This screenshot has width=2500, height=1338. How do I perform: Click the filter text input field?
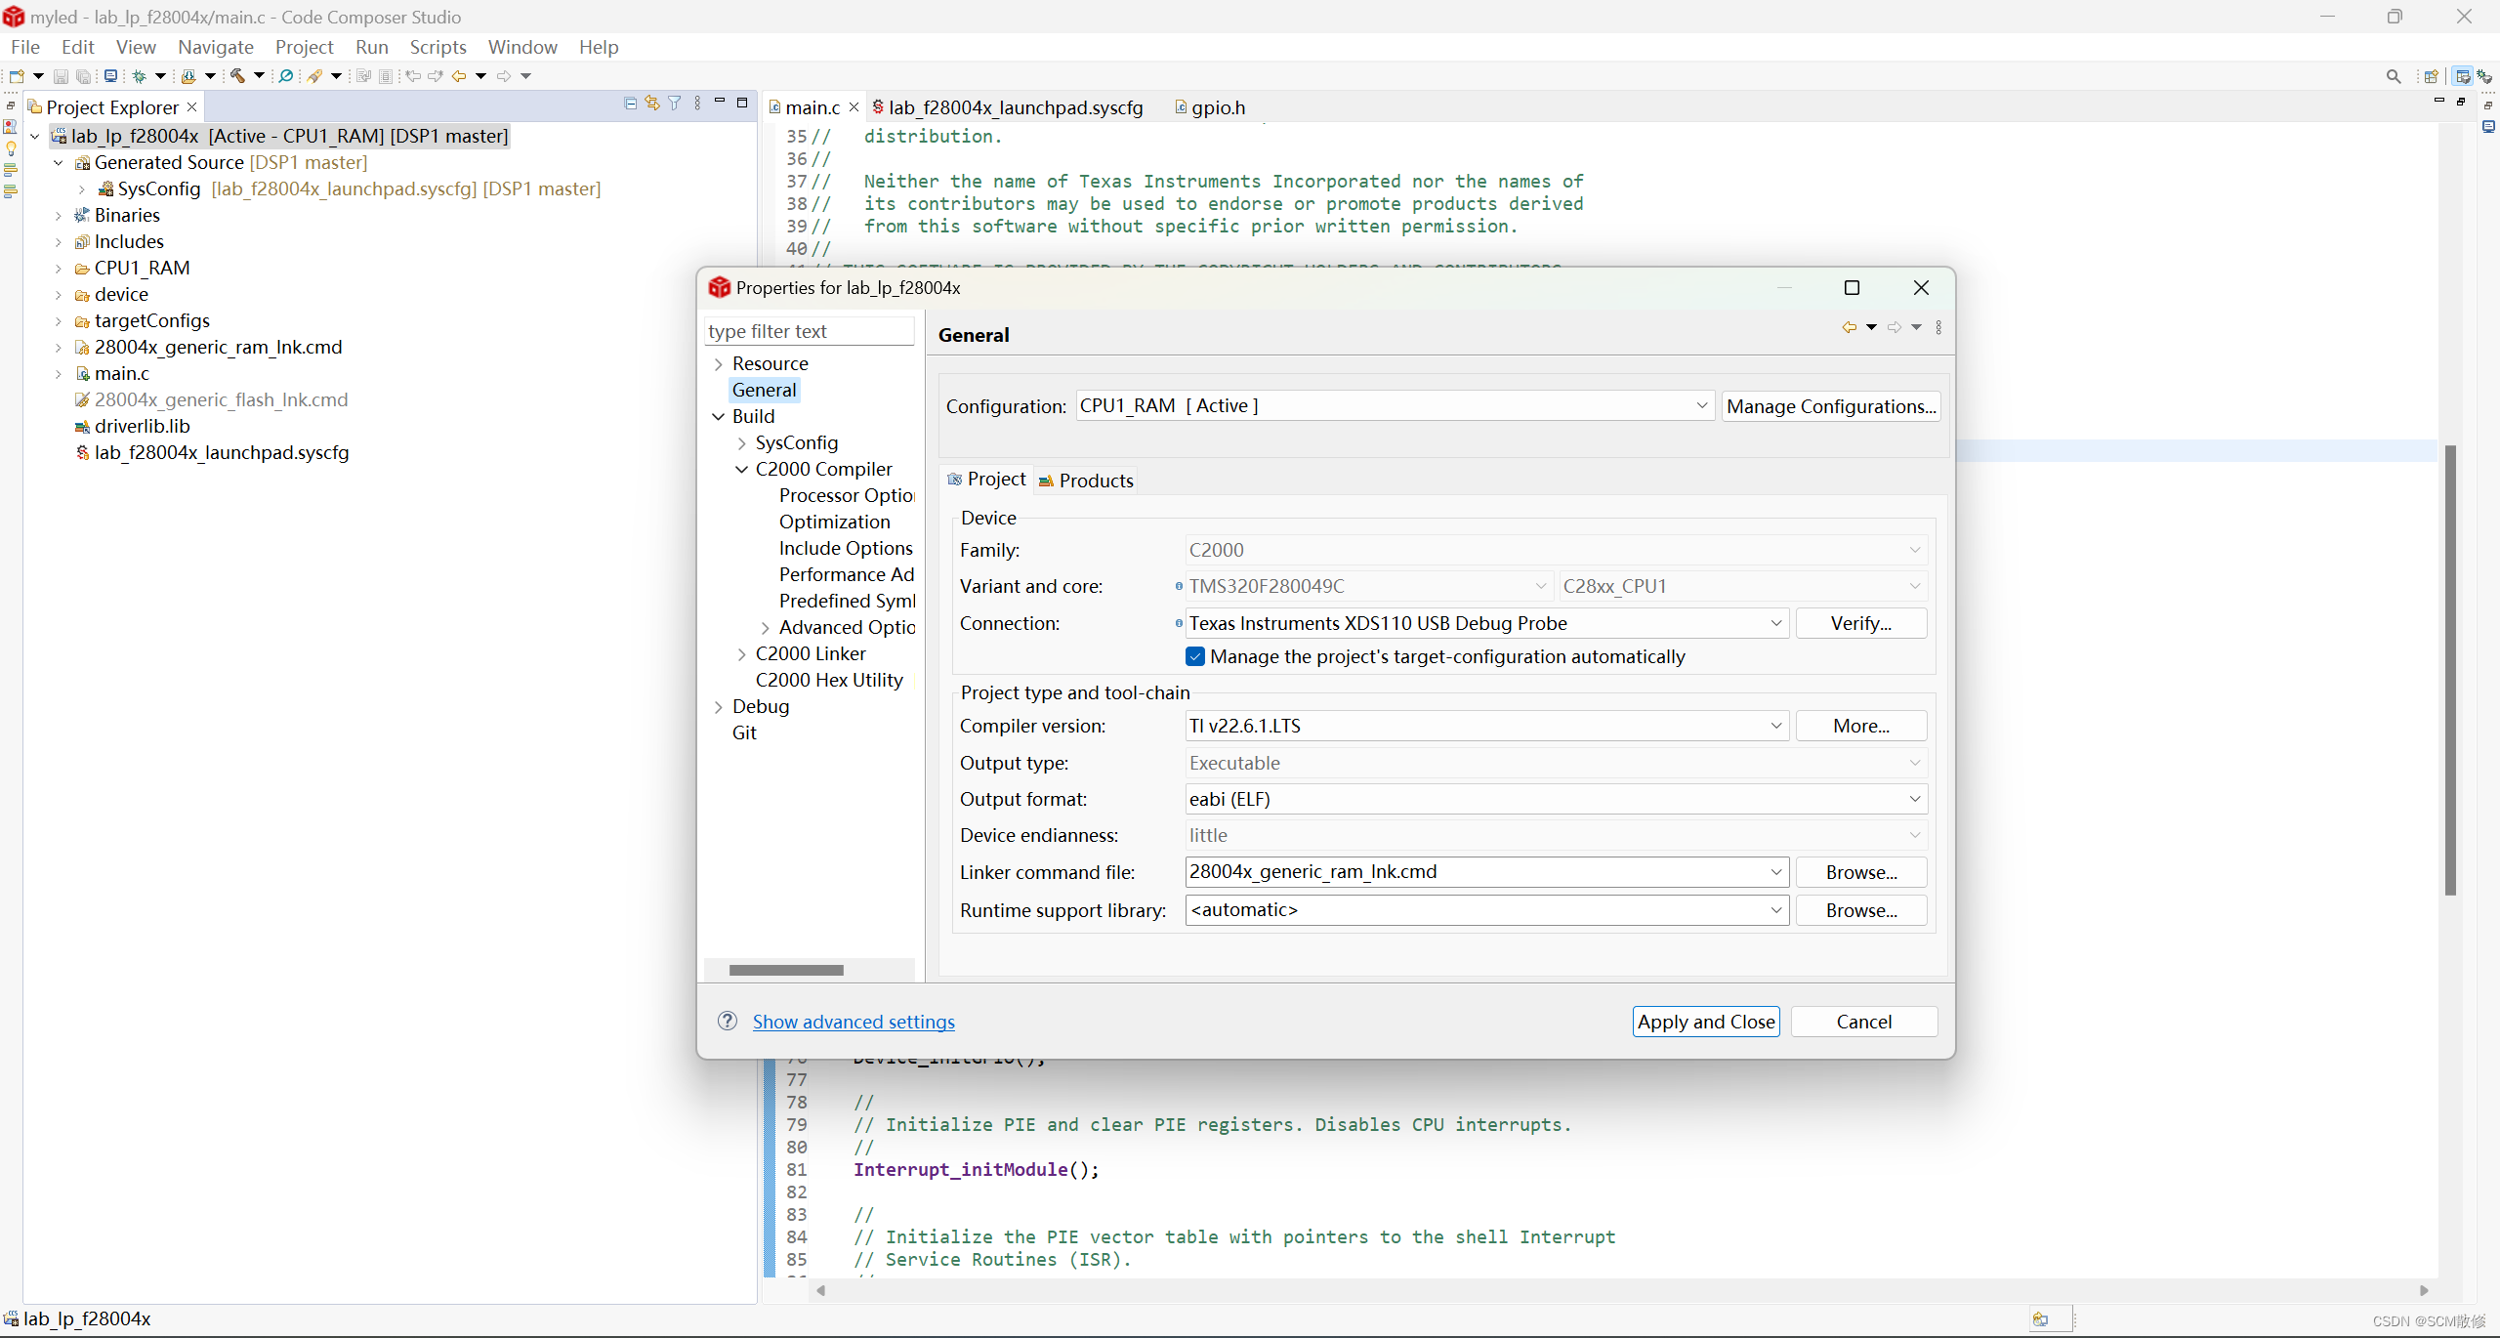[x=809, y=331]
